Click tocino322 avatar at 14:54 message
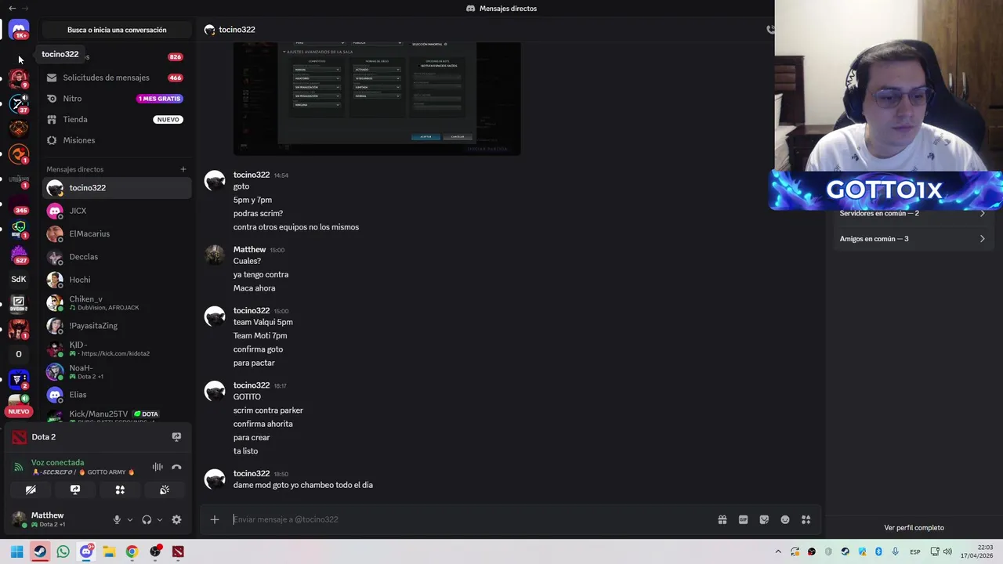1003x564 pixels. point(215,181)
